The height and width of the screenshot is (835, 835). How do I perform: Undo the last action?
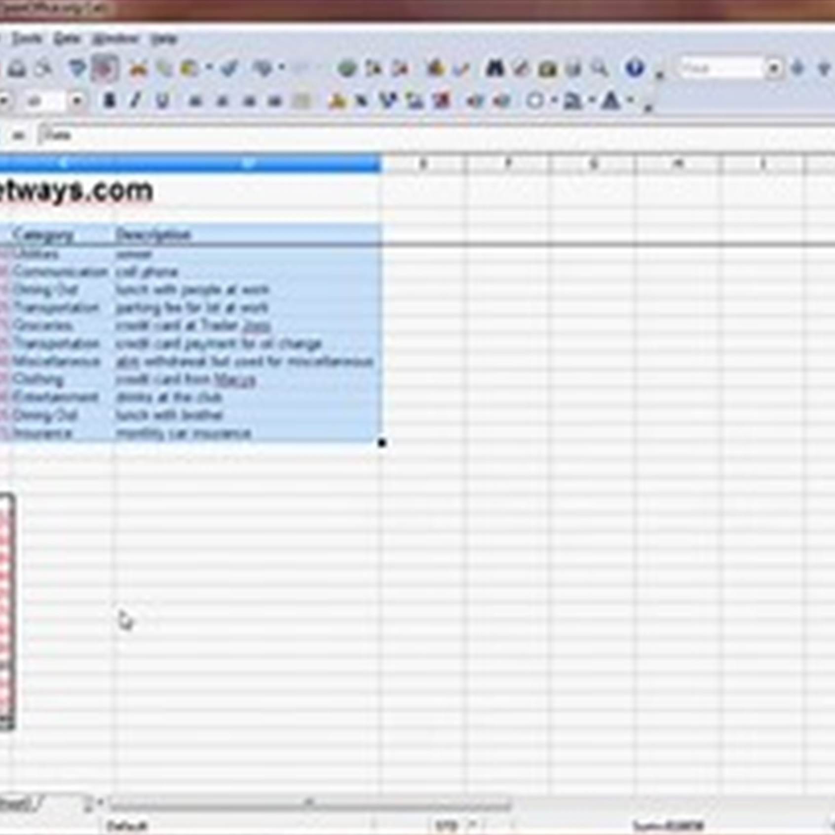(264, 69)
